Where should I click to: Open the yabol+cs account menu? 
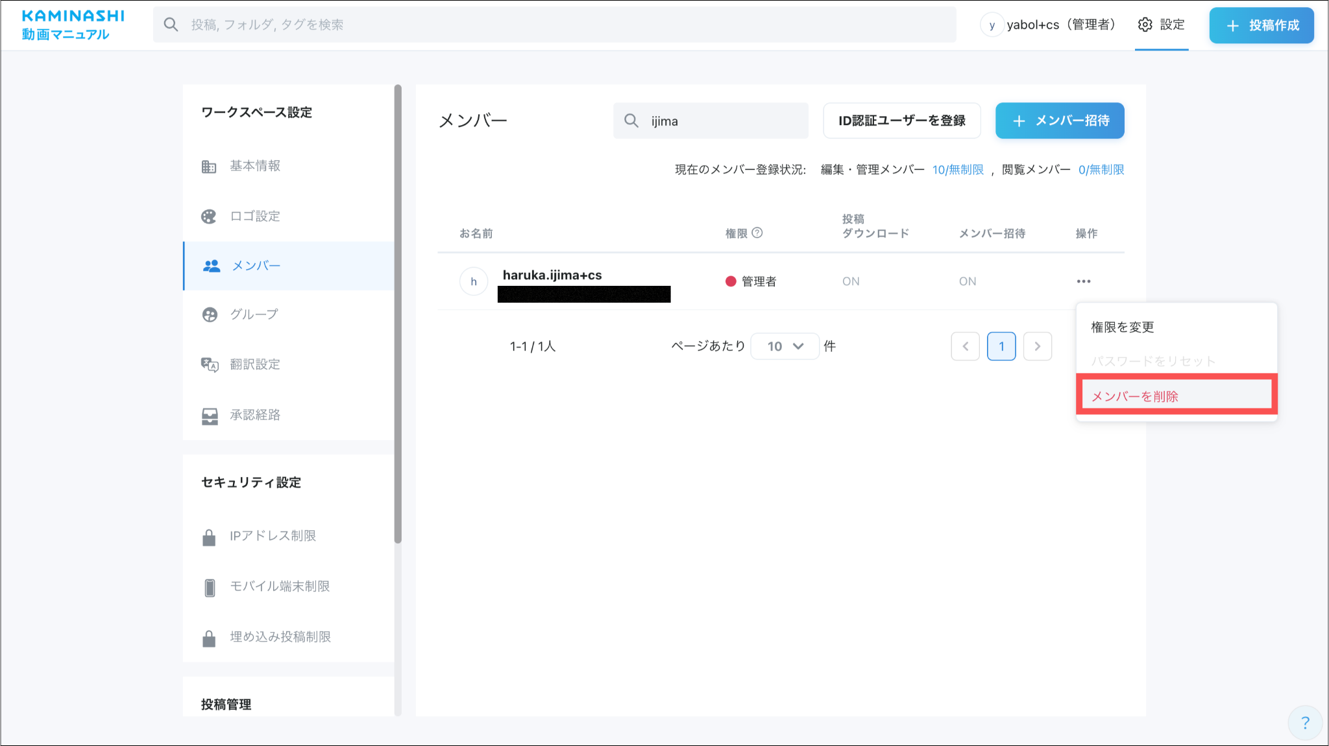tap(1047, 25)
